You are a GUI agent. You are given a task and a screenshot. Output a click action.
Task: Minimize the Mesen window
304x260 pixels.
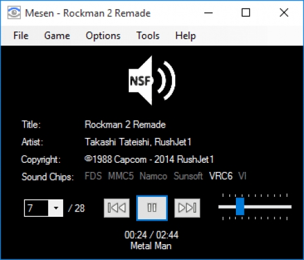(209, 13)
